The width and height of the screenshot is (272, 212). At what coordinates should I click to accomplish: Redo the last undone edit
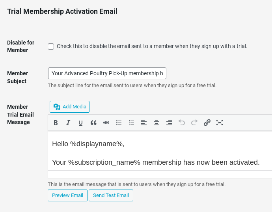(194, 123)
